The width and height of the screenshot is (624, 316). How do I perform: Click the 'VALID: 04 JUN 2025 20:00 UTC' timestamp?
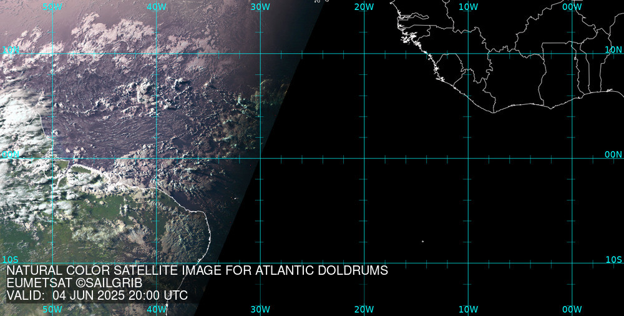97,295
